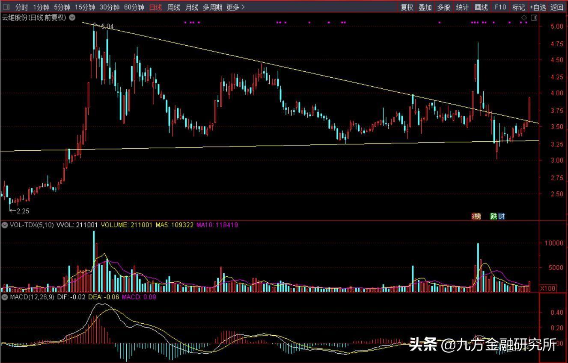This screenshot has height=363, width=568.
Task: Toggle the right side panel icon
Action: tap(534, 18)
